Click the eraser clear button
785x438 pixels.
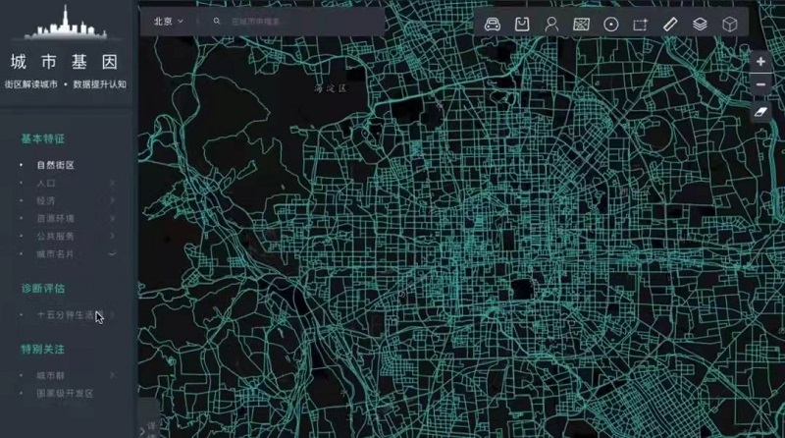pos(761,112)
